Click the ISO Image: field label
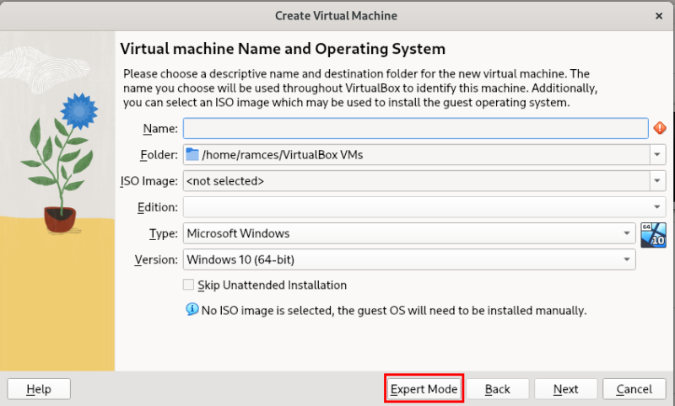 pos(149,181)
